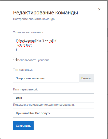
Task: Click into the Принято! Как Вас зовут? field
Action: (54, 113)
